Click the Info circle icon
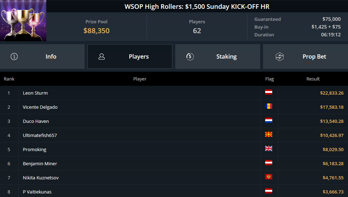348x197 pixels. [14, 56]
